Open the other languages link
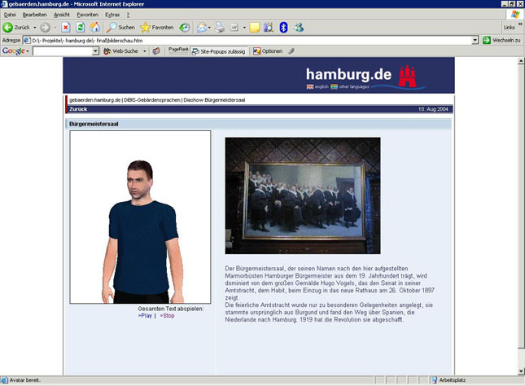Screen dimensions: 525x386 (x=350, y=87)
